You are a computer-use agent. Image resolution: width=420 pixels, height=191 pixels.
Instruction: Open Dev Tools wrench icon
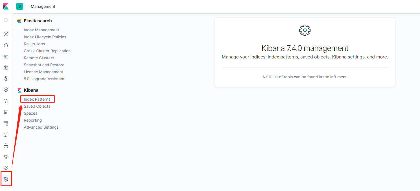[x=6, y=157]
